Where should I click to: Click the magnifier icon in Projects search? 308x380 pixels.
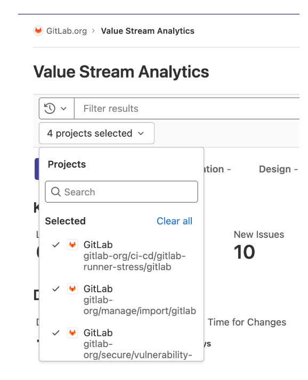(56, 192)
